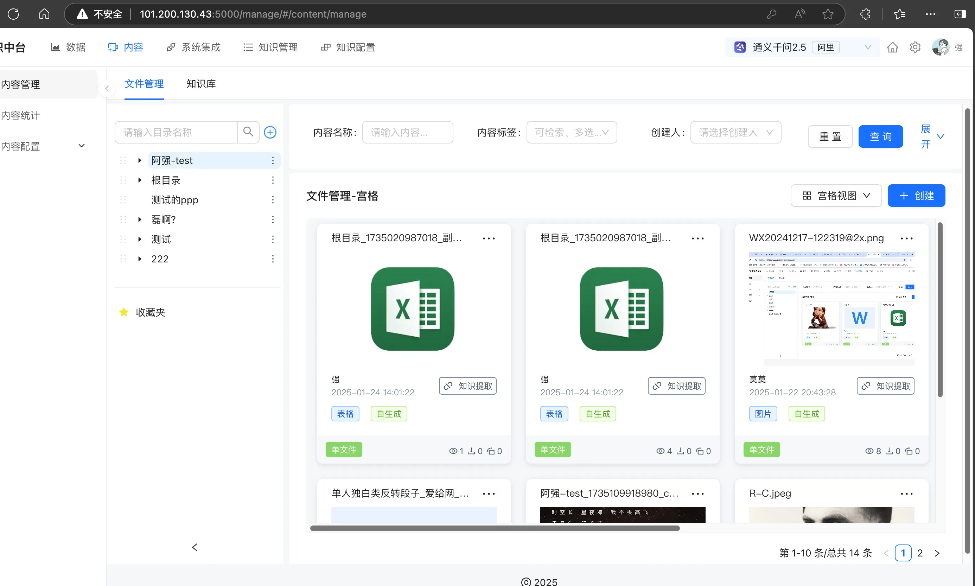Expand the 222 tree node

point(139,259)
